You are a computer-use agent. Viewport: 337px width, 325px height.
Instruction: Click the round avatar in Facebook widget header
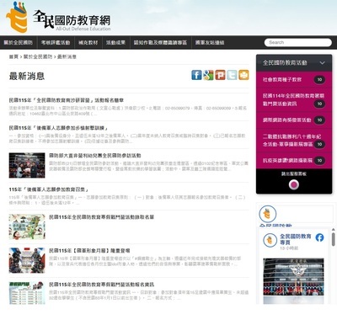(x=270, y=240)
